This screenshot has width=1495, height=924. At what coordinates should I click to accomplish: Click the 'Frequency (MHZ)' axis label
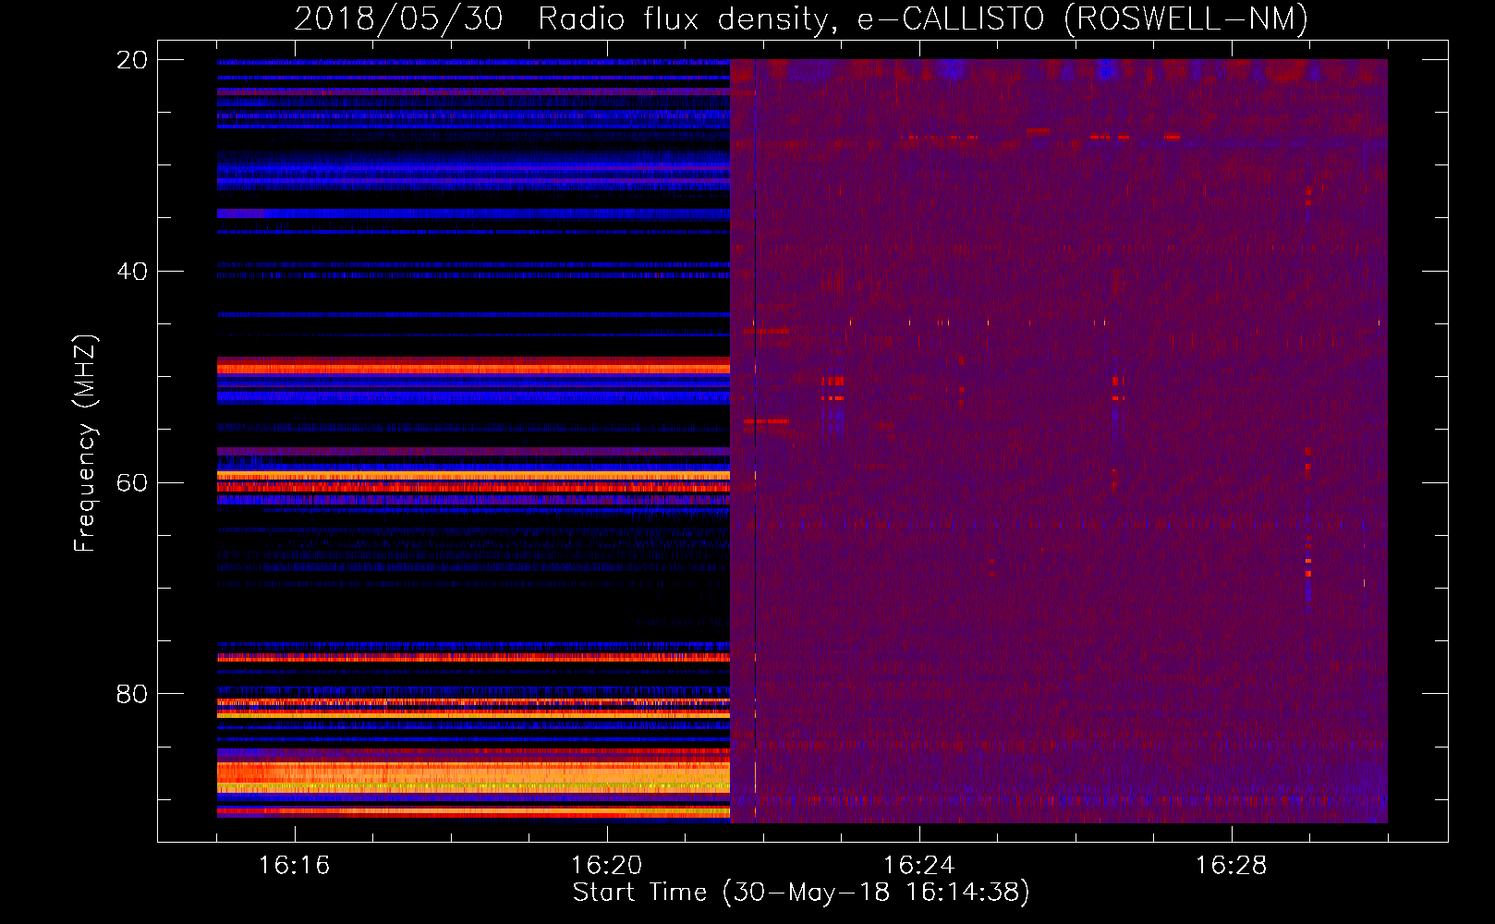(x=85, y=444)
